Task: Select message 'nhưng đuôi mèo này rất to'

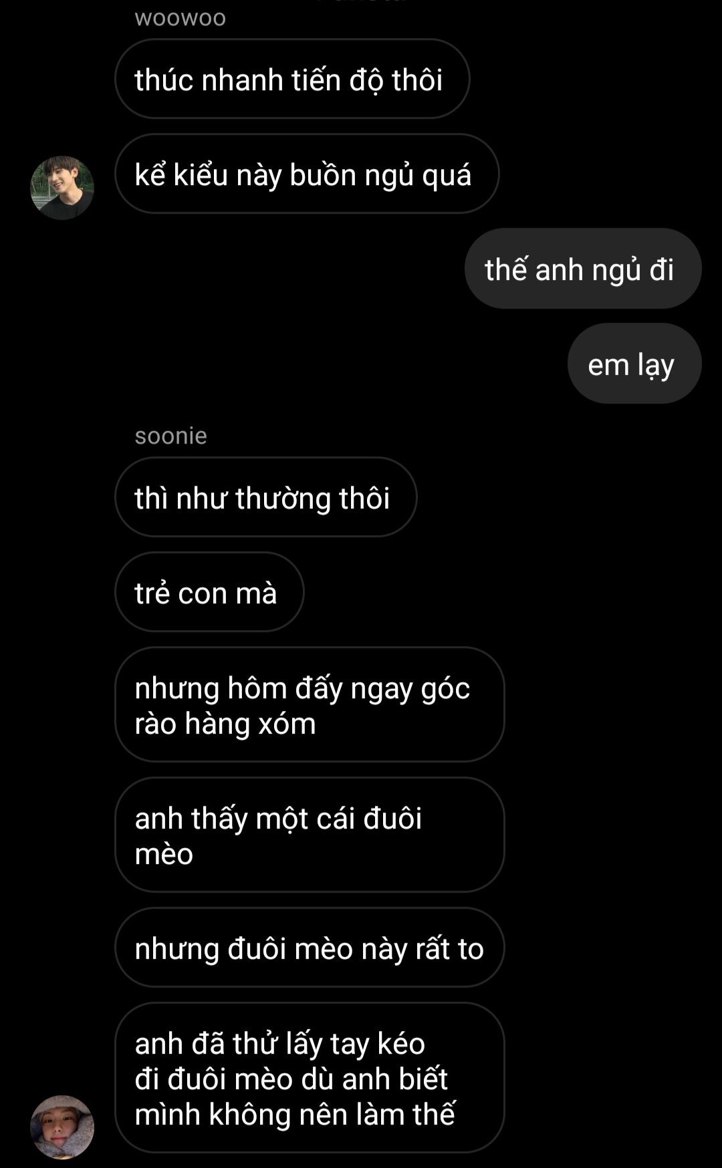Action: point(310,947)
